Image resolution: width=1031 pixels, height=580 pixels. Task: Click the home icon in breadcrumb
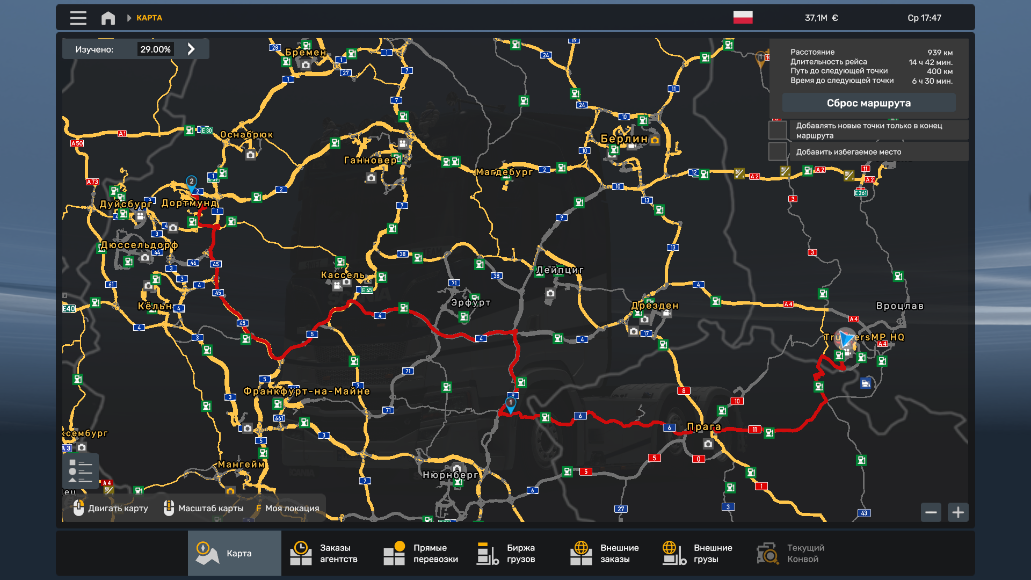[108, 18]
